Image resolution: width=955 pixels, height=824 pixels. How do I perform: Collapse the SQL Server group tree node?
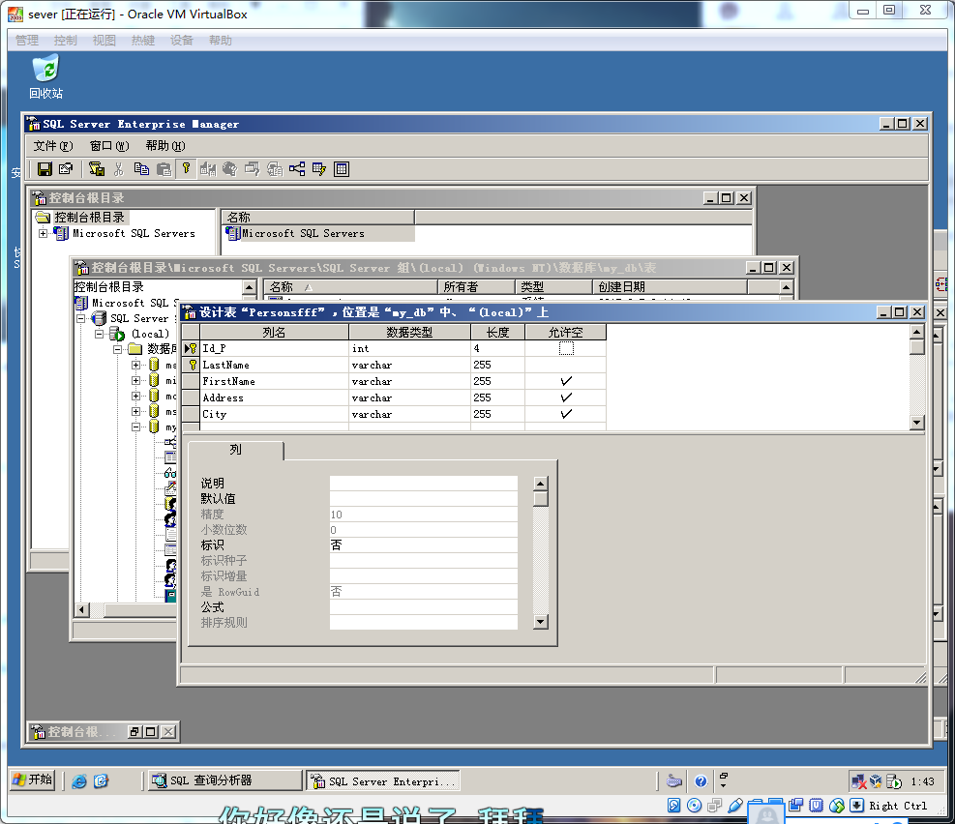point(80,318)
